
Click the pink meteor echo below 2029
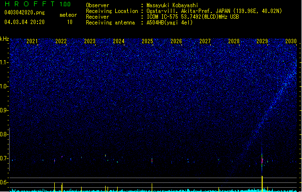262,160
